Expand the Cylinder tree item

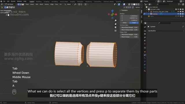(x=149, y=14)
